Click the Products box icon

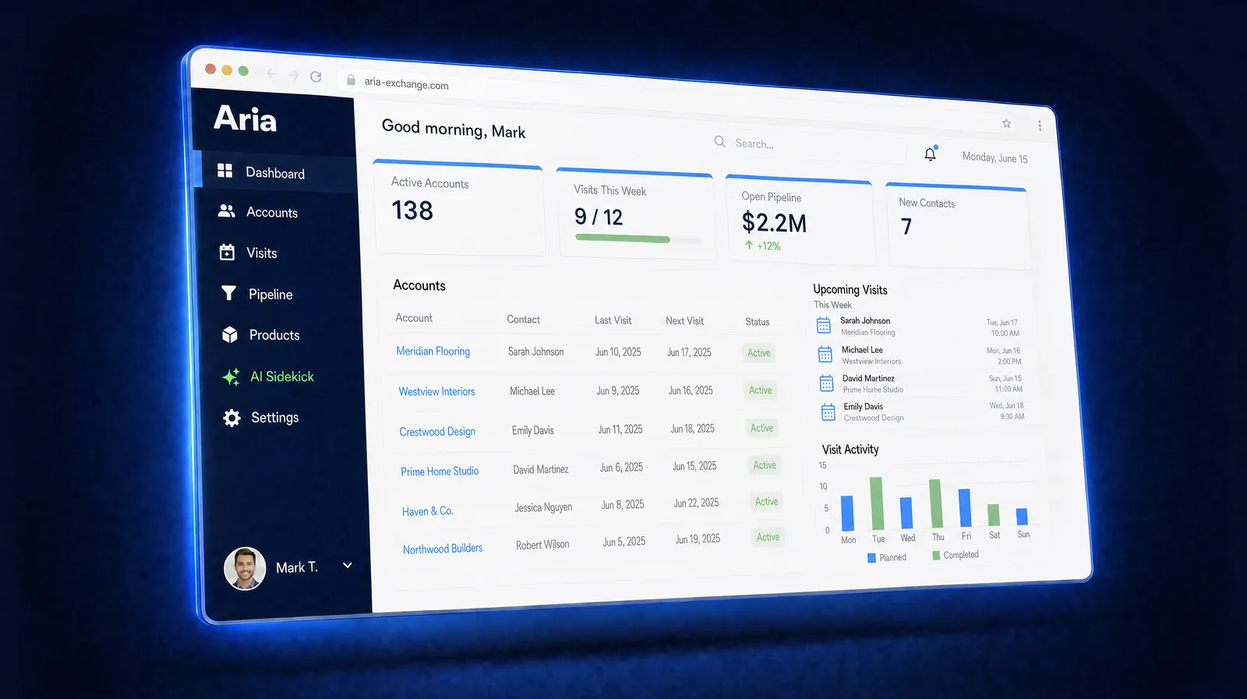tap(230, 334)
